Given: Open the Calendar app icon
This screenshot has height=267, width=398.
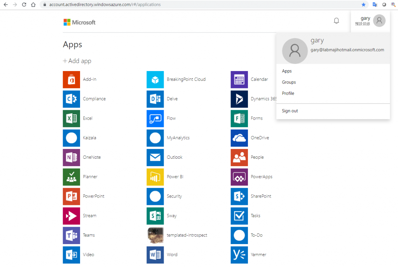Looking at the screenshot, I should click(x=239, y=80).
